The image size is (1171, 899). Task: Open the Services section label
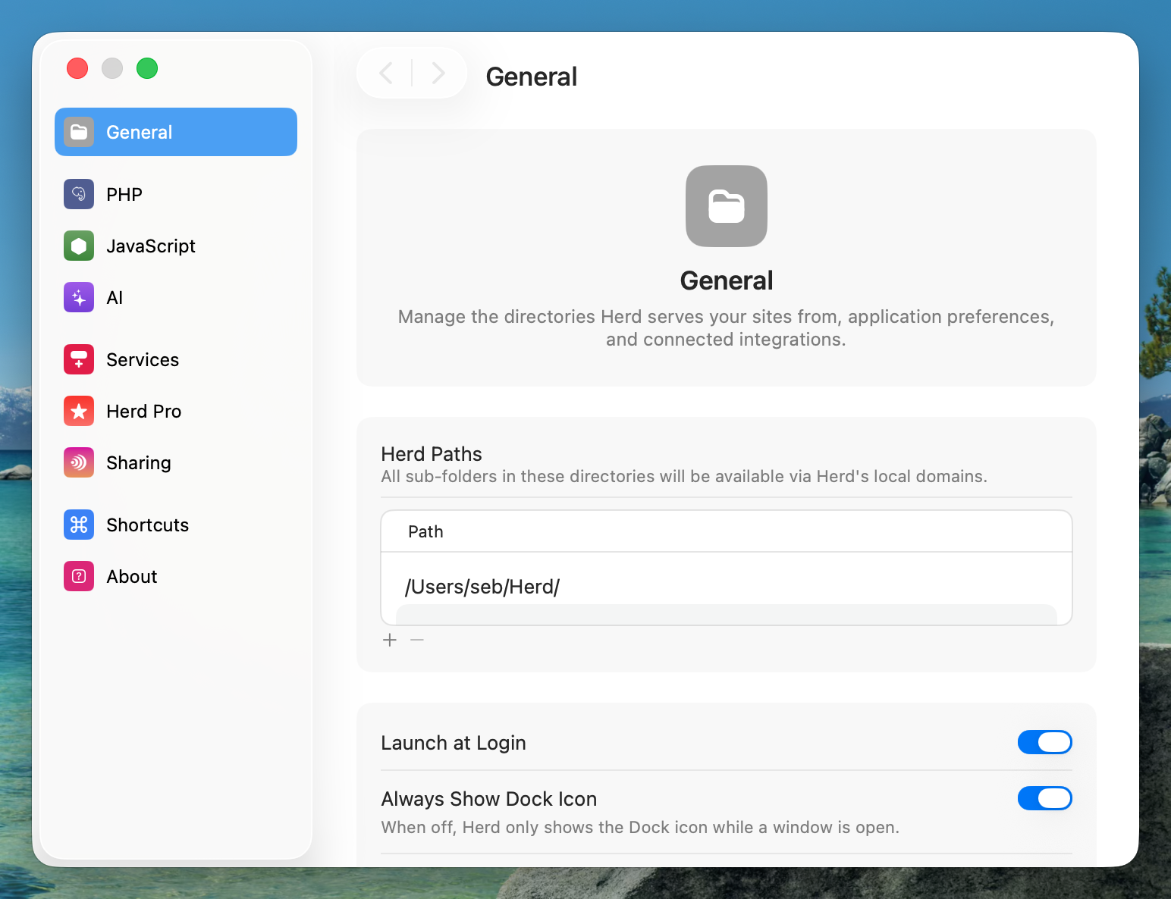point(143,360)
